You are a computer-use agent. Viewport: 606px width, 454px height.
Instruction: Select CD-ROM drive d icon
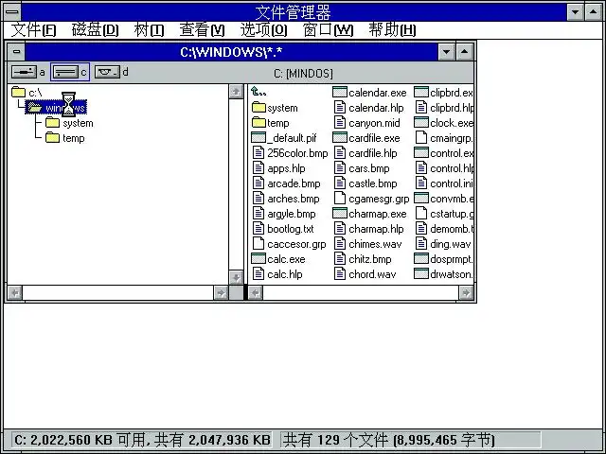[107, 72]
